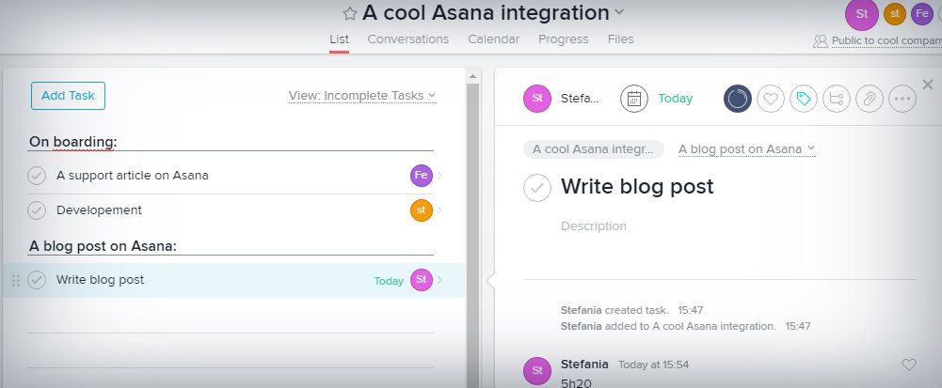
Task: Click Stefania in the created task entry
Action: point(581,310)
